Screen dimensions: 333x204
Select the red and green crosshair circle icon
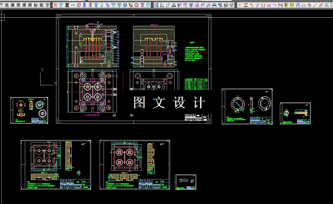tap(137, 5)
